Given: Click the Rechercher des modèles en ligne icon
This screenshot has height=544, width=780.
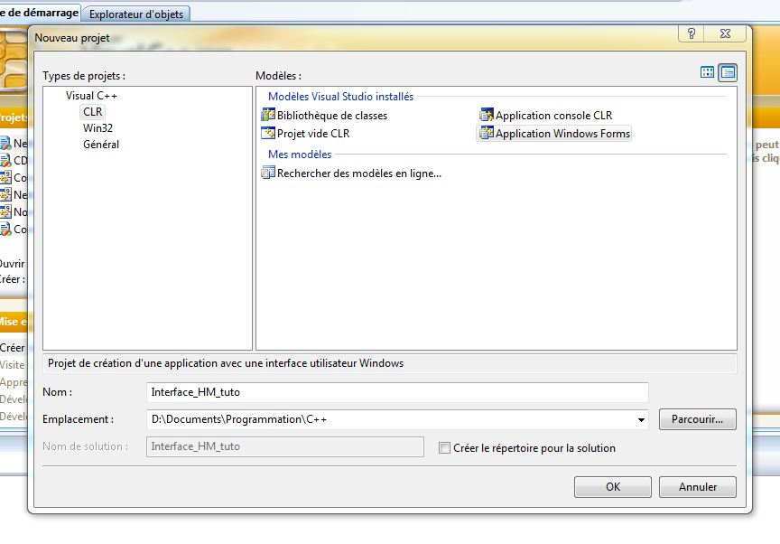Looking at the screenshot, I should tap(267, 174).
